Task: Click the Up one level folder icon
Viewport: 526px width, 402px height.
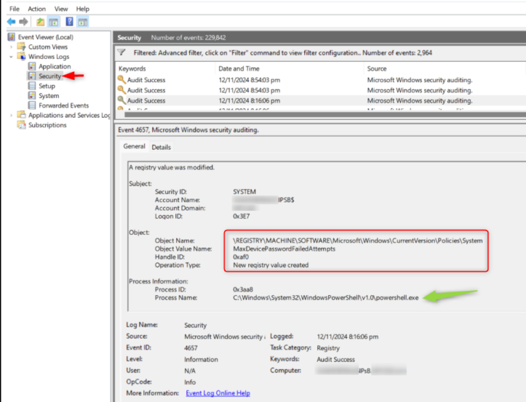Action: [x=40, y=22]
